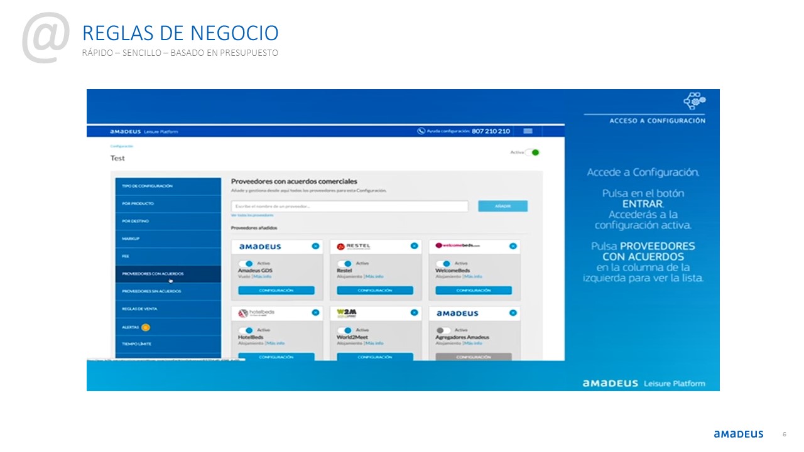Open Configuración for WelcomeBeds
Image resolution: width=804 pixels, height=452 pixels.
tap(474, 291)
